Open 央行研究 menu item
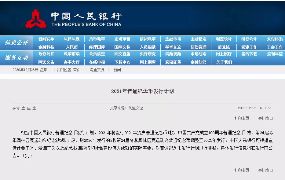 tap(148, 54)
